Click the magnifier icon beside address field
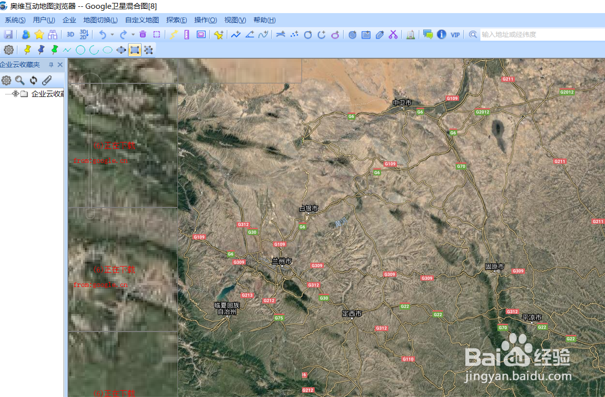This screenshot has height=397, width=605. (473, 35)
